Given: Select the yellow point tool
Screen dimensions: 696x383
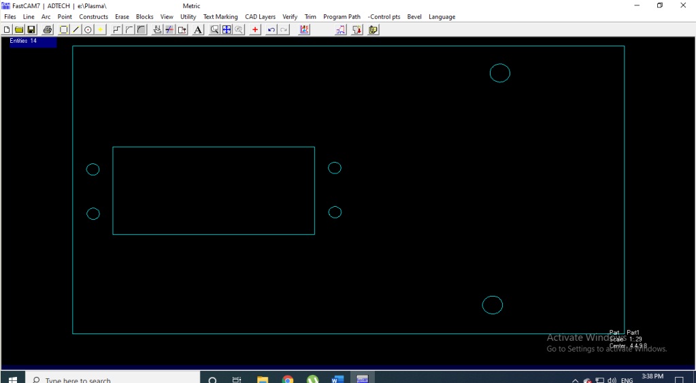Looking at the screenshot, I should (x=100, y=30).
